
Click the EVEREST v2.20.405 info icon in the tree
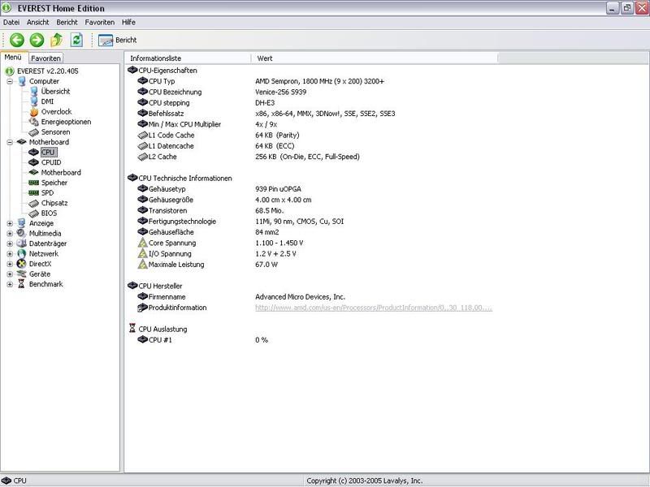10,71
